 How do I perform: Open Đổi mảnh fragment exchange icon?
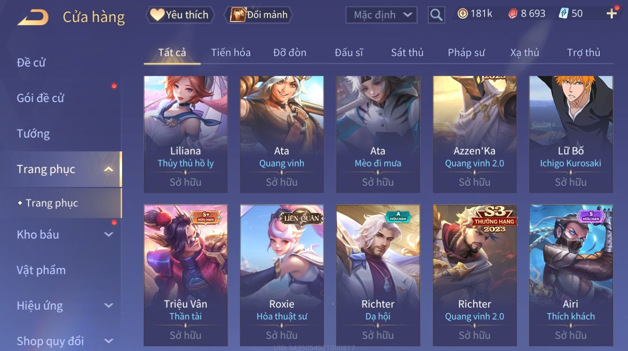[258, 15]
